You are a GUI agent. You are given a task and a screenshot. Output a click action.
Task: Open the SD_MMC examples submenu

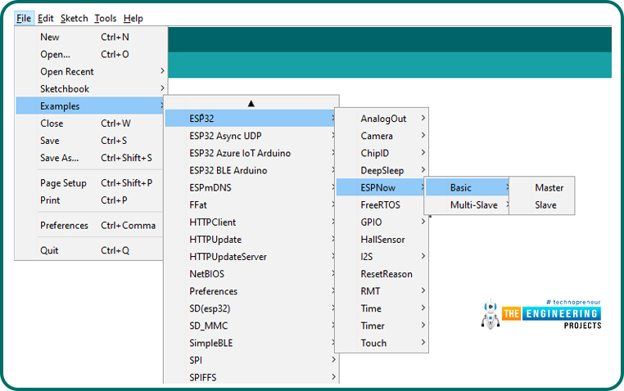point(251,326)
